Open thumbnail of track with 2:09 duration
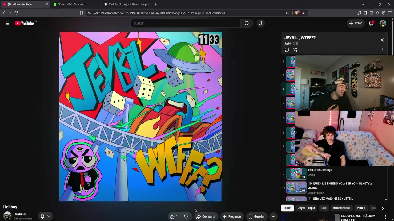 coord(296,188)
